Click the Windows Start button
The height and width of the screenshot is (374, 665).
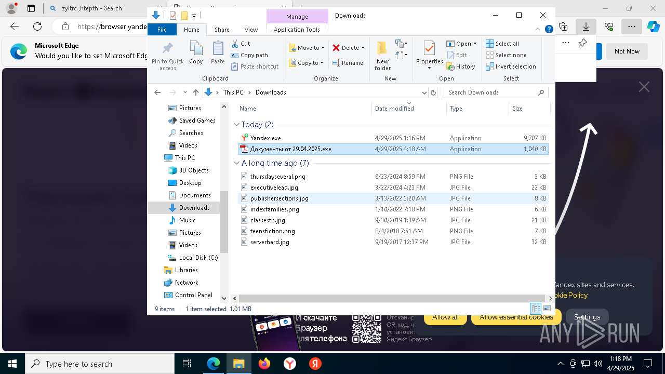12,364
